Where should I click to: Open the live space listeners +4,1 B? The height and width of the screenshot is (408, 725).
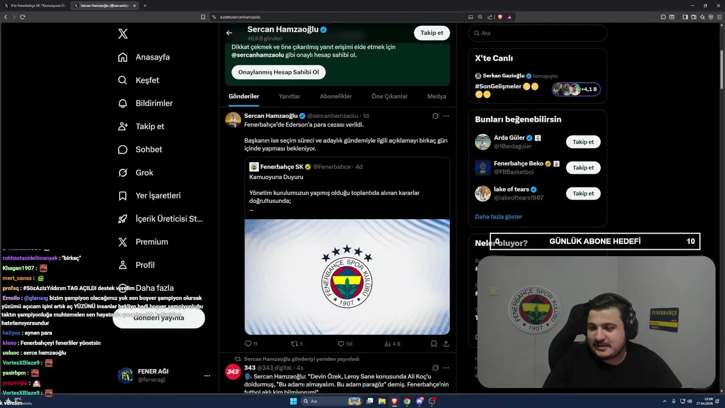click(576, 89)
